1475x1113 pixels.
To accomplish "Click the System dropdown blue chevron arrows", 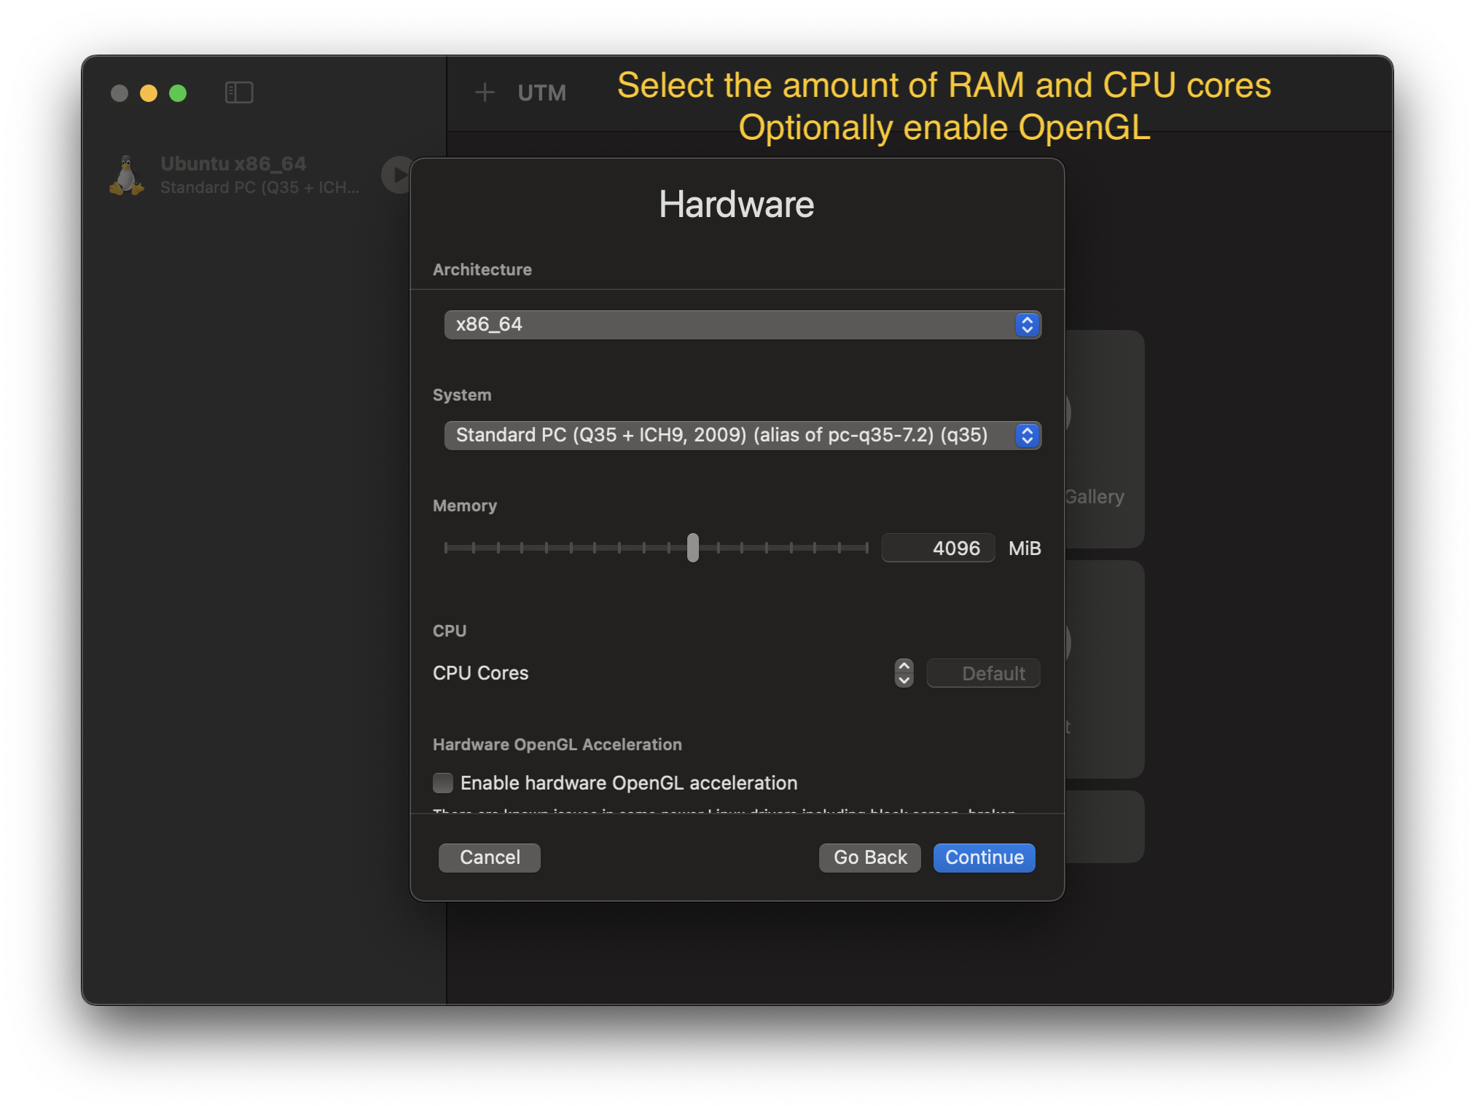I will 1027,436.
